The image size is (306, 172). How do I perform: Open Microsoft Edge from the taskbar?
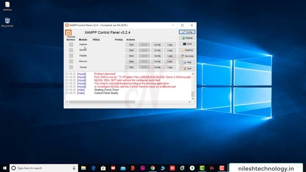point(94,168)
